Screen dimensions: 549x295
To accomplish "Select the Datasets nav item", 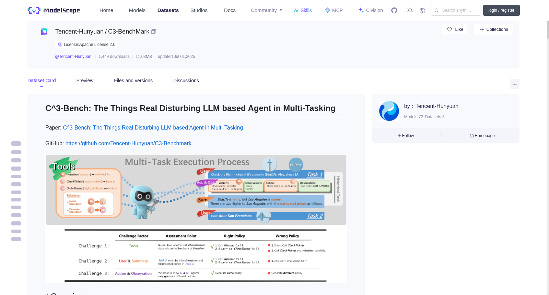I will [x=168, y=10].
